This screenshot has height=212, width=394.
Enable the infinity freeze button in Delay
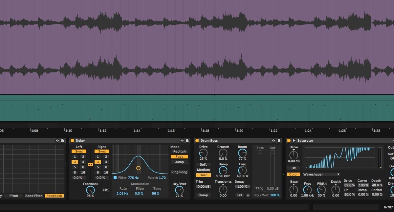tap(106, 190)
